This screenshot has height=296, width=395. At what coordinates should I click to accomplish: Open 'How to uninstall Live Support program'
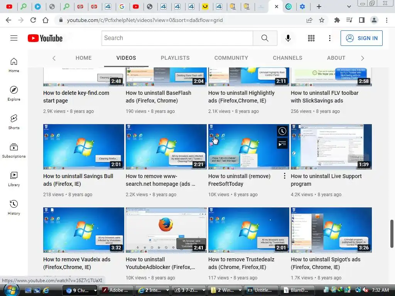[x=326, y=180]
